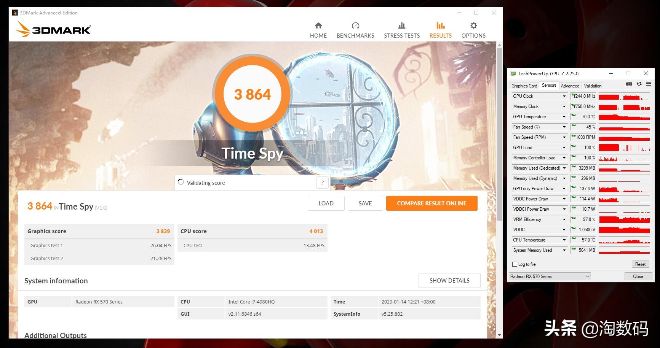Screen dimensions: 660x348
Task: Expand the Memory Used (Dedicated) dropdown
Action: click(x=564, y=168)
